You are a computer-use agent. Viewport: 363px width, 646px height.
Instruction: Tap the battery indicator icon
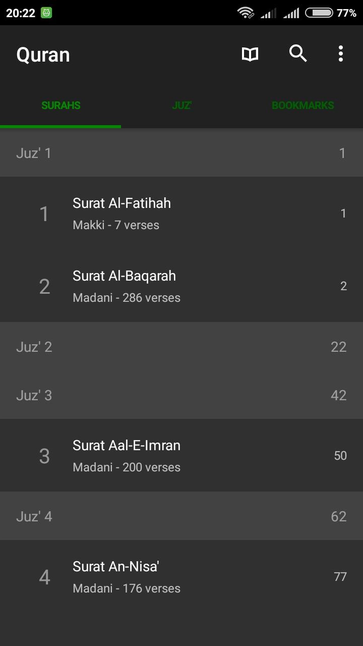coord(319,13)
